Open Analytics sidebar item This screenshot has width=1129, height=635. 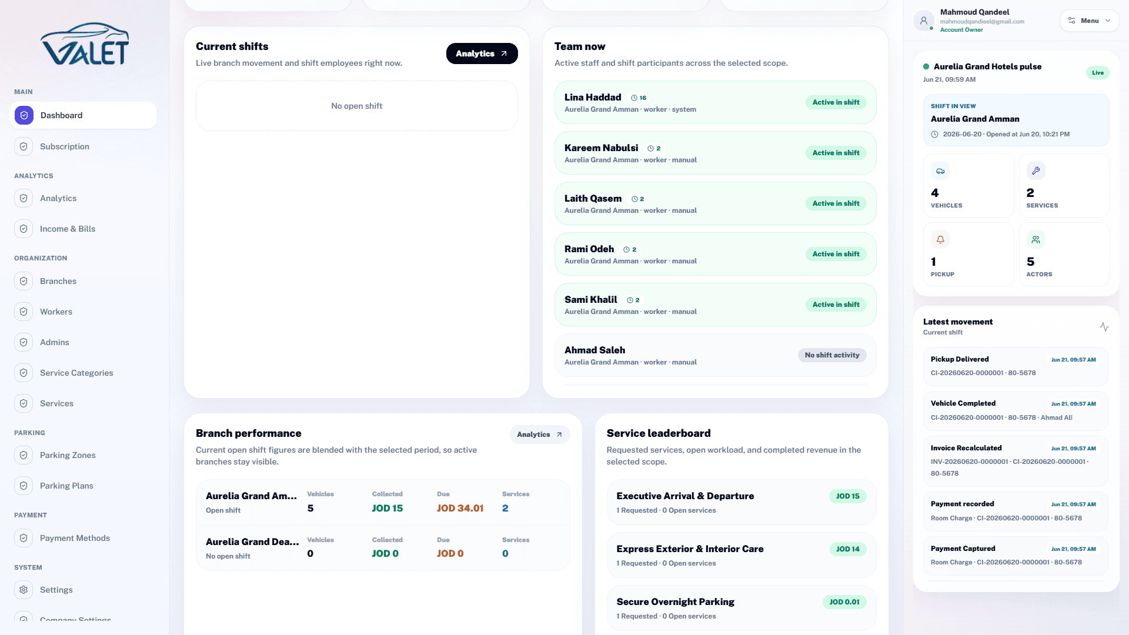[x=83, y=198]
